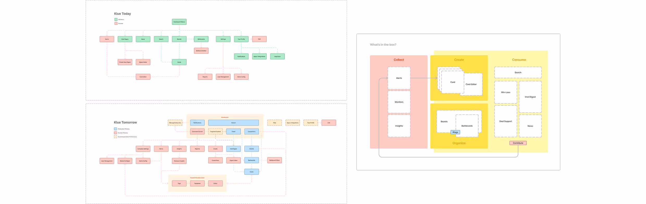Select the Win-Loss box in Consume
The image size is (646, 204).
point(506,92)
